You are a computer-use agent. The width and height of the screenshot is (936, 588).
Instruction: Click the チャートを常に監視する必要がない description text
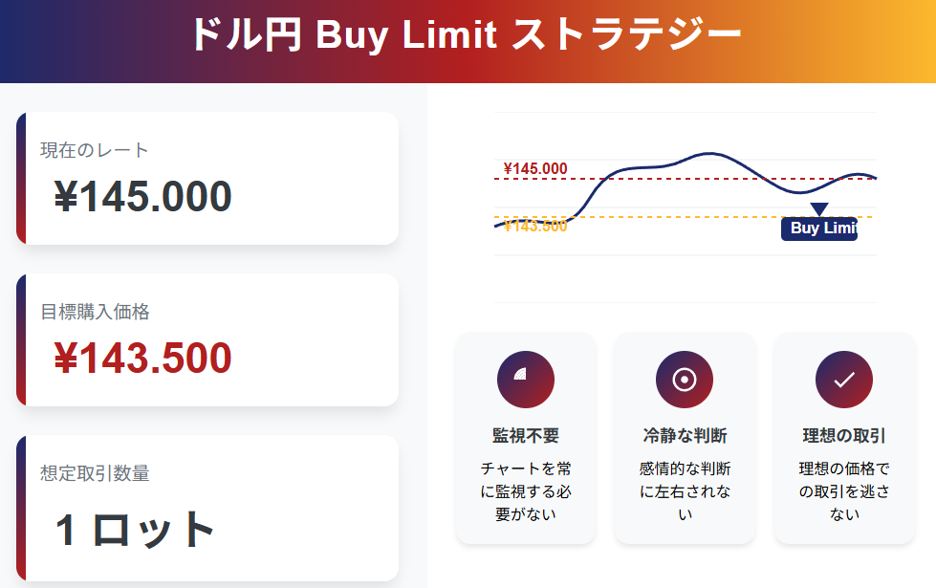tap(525, 491)
